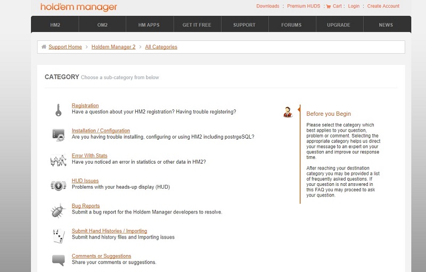Click the Create Account link
The height and width of the screenshot is (272, 426).
pos(383,6)
